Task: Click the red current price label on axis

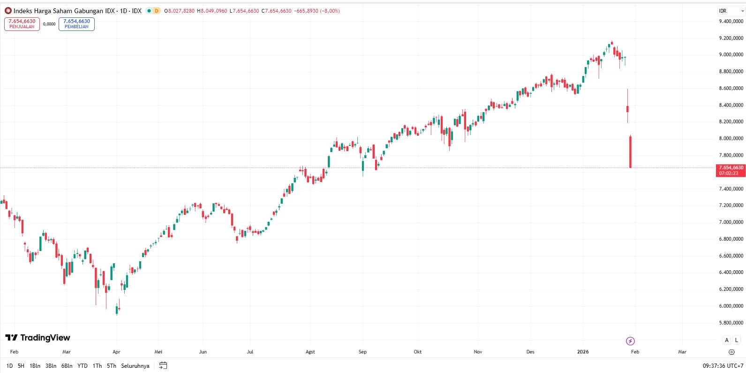Action: [x=731, y=170]
